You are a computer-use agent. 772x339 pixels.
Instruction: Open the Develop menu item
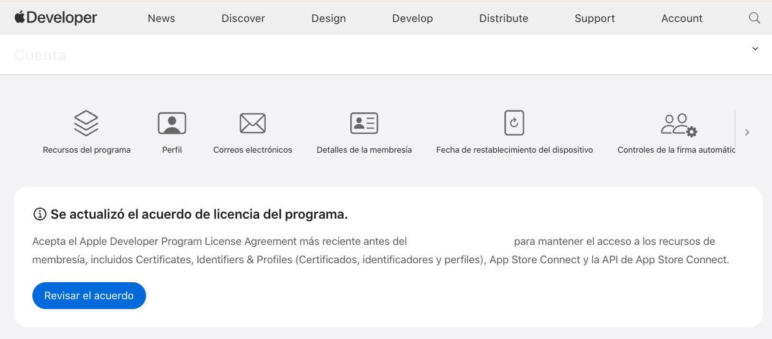413,18
